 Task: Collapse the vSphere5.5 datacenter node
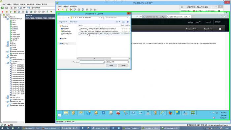4,17
